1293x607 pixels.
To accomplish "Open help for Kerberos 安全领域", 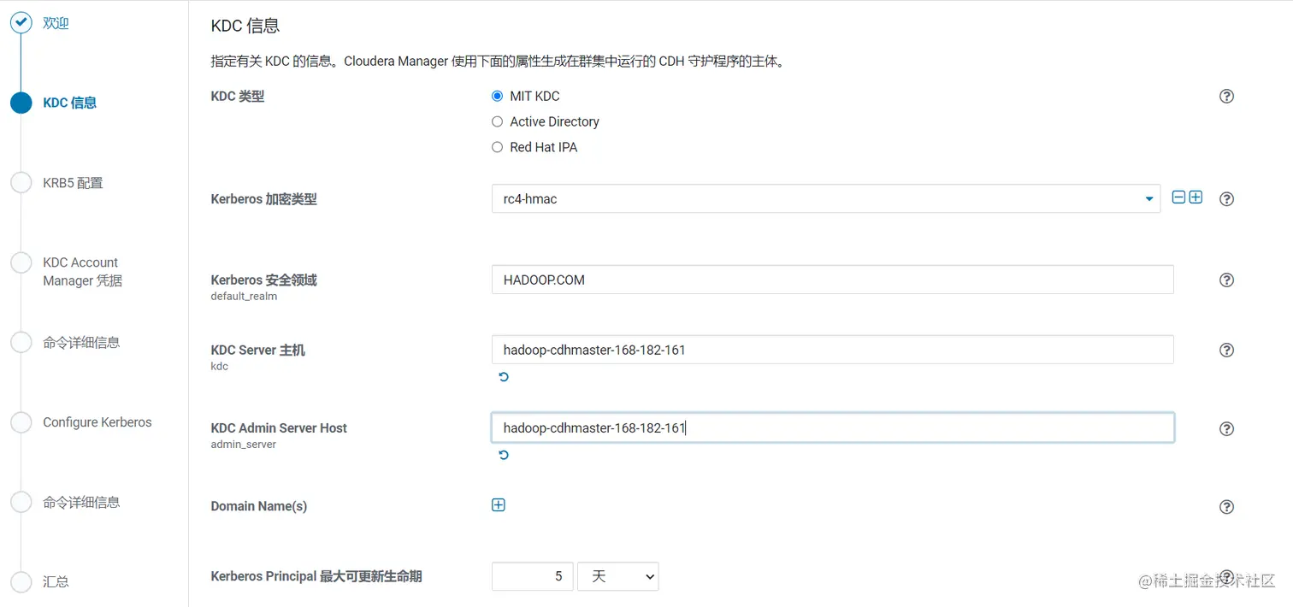I will point(1226,280).
